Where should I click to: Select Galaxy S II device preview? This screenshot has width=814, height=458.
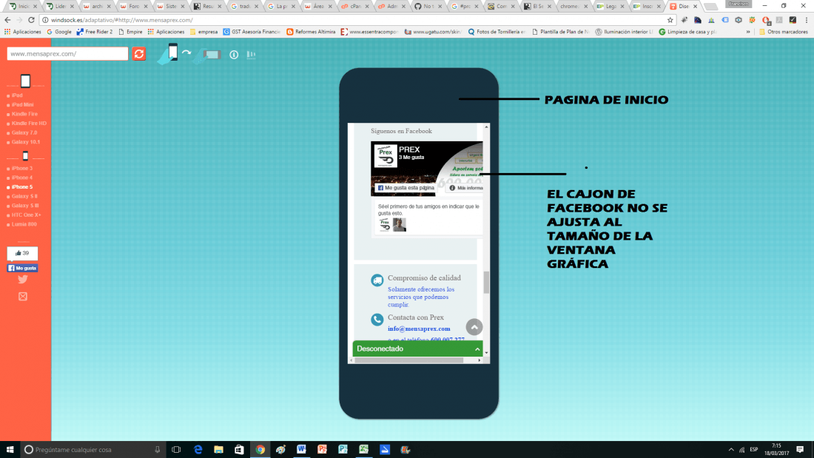point(24,196)
